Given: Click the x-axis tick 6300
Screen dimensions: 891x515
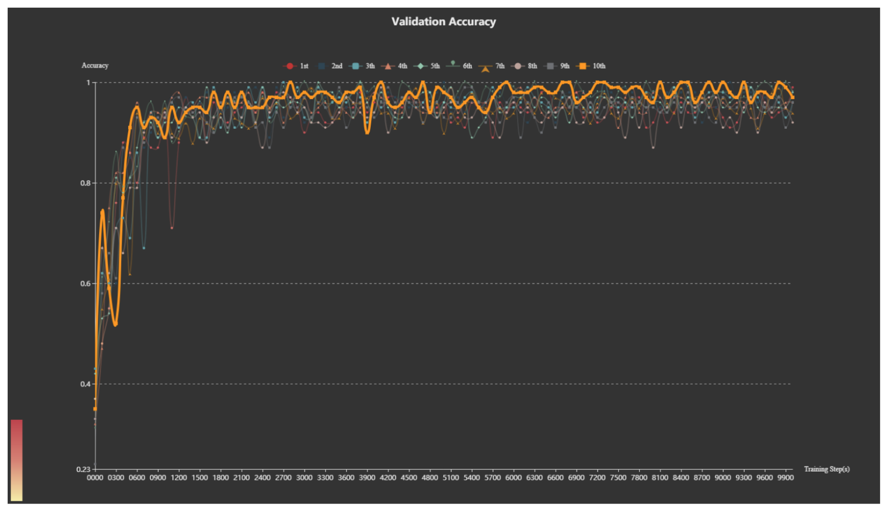Looking at the screenshot, I should [534, 478].
